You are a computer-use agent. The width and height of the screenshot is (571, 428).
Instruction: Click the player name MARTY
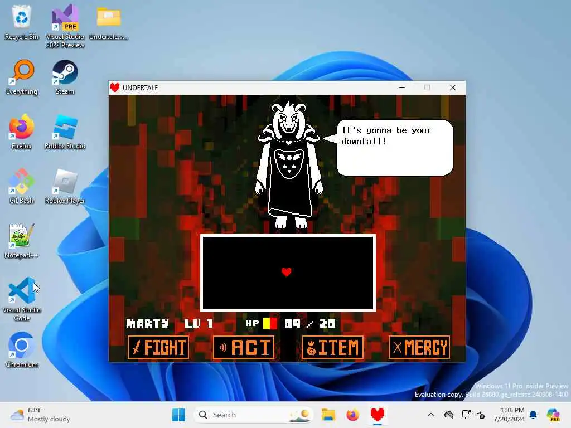click(147, 324)
